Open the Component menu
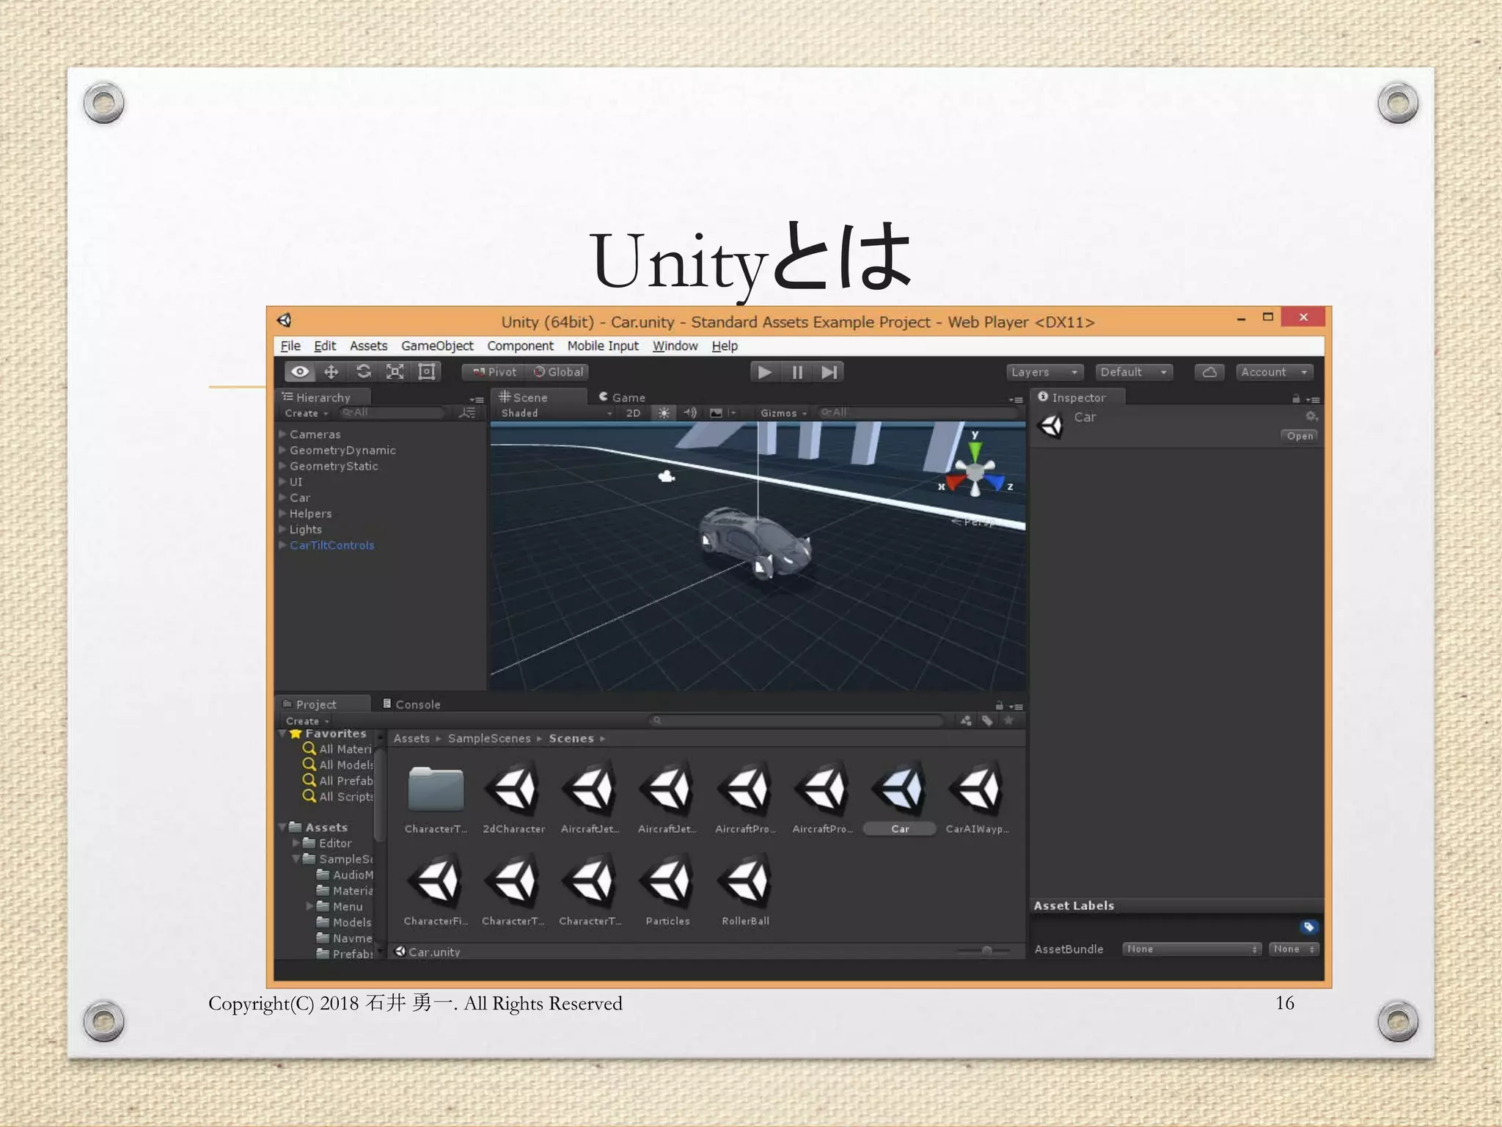 [x=521, y=346]
